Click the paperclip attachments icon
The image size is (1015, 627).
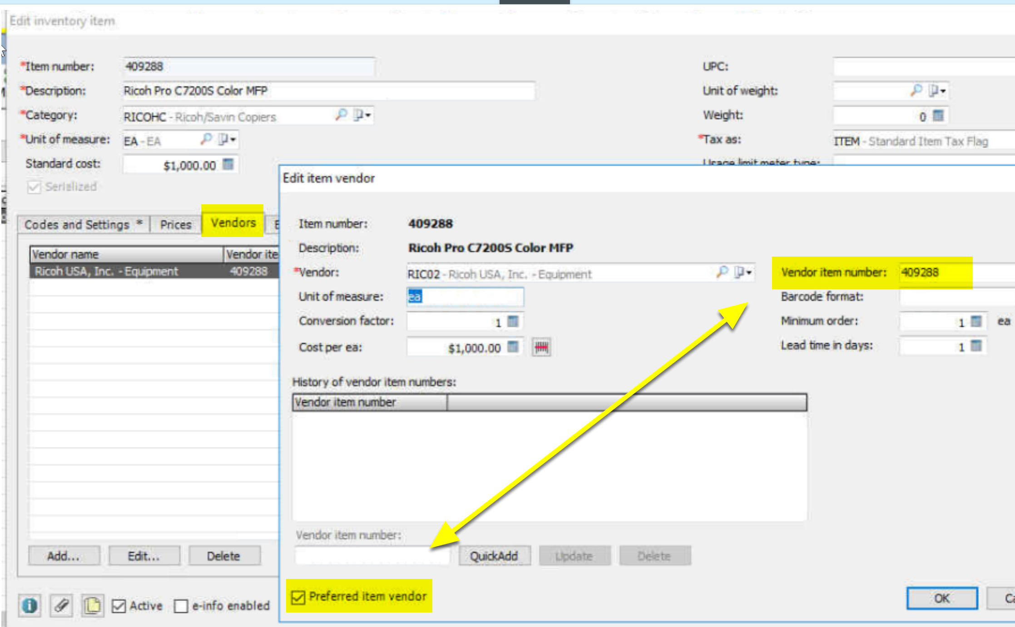pyautogui.click(x=61, y=605)
